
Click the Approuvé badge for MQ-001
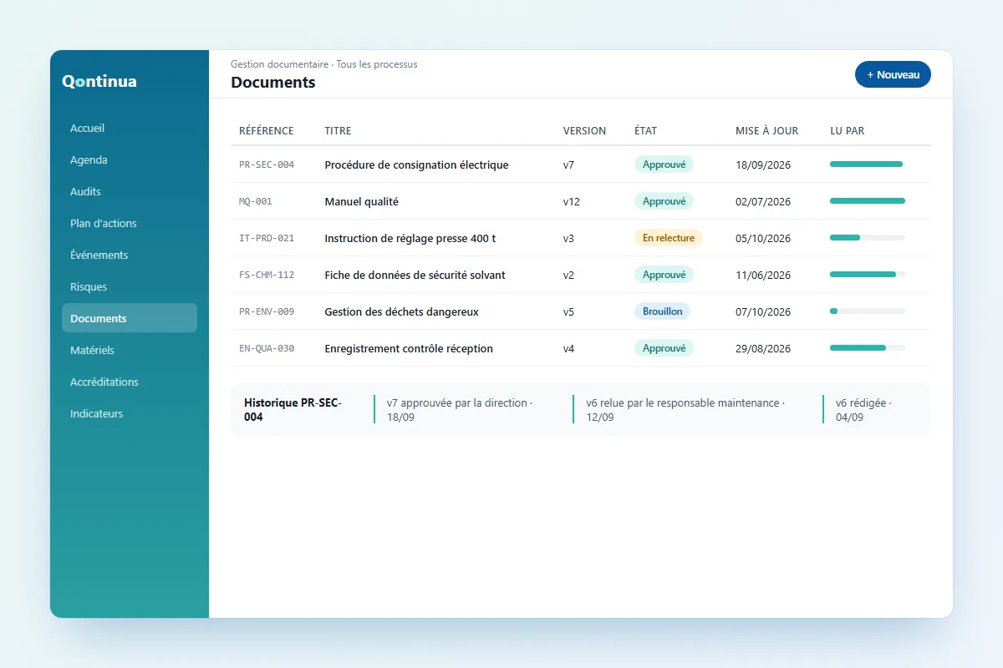pos(664,201)
